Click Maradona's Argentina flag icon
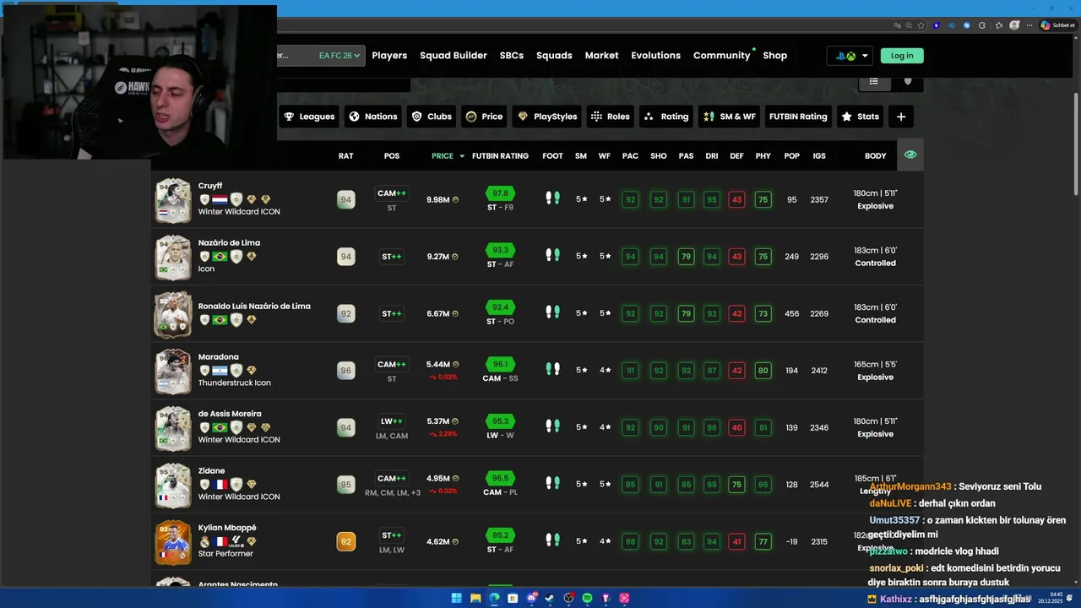The width and height of the screenshot is (1081, 608). tap(220, 370)
